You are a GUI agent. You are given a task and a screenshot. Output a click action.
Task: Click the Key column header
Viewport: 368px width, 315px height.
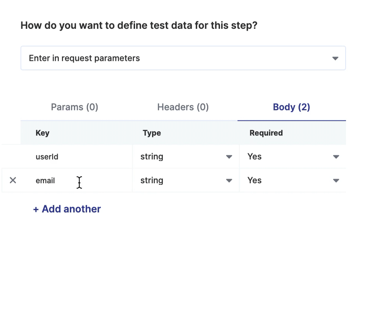click(42, 133)
